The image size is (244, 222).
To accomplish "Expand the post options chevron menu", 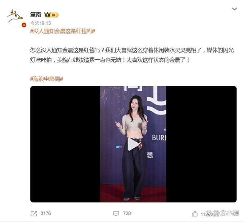I will pyautogui.click(x=235, y=9).
